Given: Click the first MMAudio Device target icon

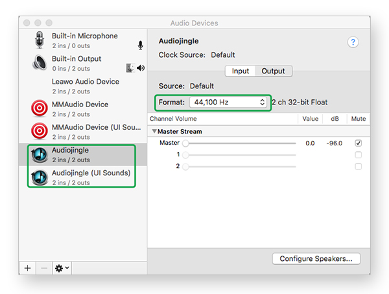Looking at the screenshot, I should 40,108.
